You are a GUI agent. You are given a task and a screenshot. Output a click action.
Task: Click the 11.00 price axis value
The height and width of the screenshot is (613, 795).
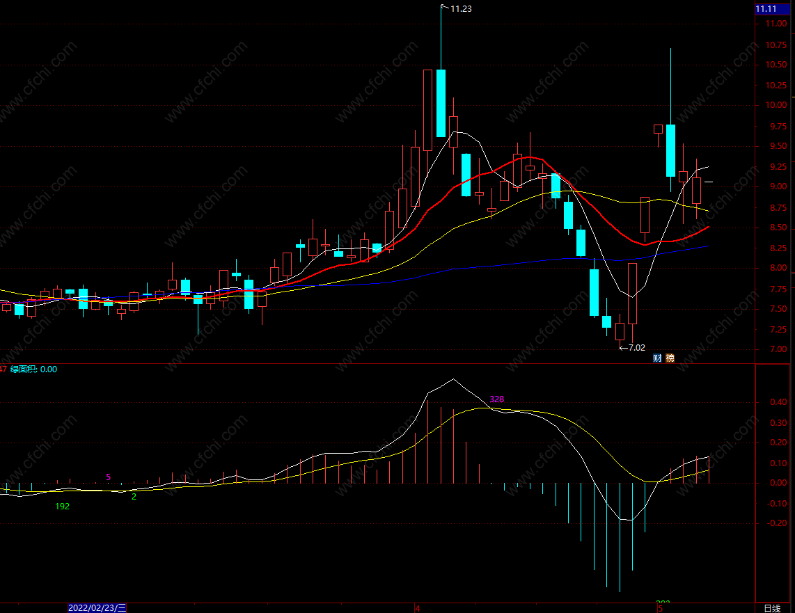coord(776,24)
